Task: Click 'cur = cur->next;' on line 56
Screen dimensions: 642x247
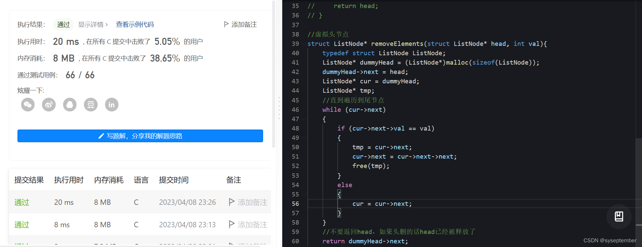Action: [382, 204]
